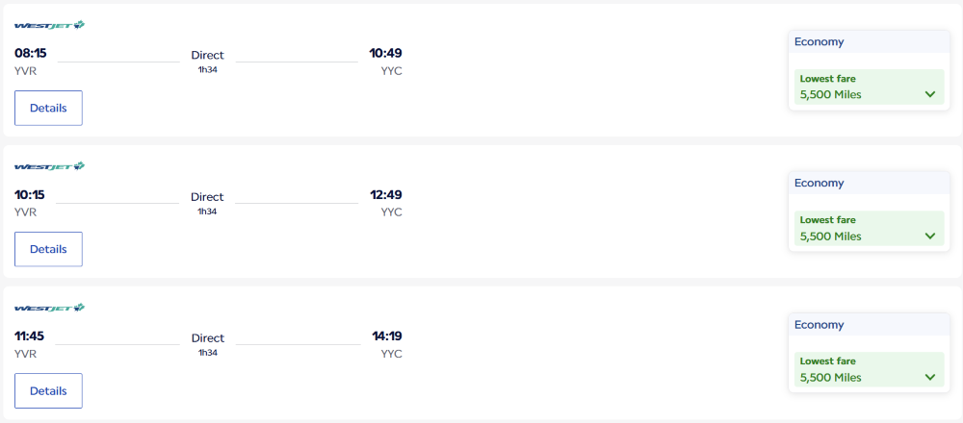Click Economy header on the 08:15 flight

[819, 41]
